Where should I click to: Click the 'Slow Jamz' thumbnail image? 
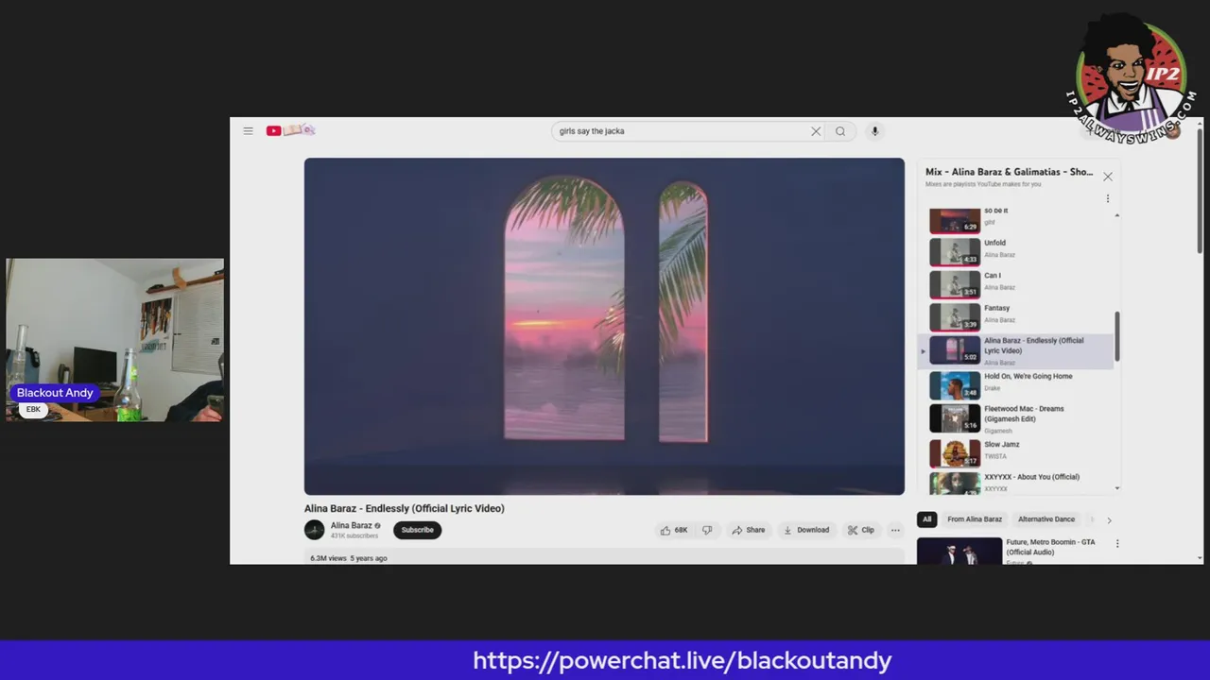(x=955, y=453)
